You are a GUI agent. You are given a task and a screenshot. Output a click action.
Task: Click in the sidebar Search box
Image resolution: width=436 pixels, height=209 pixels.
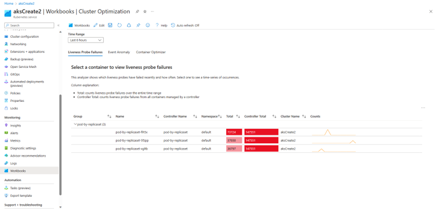click(x=29, y=25)
